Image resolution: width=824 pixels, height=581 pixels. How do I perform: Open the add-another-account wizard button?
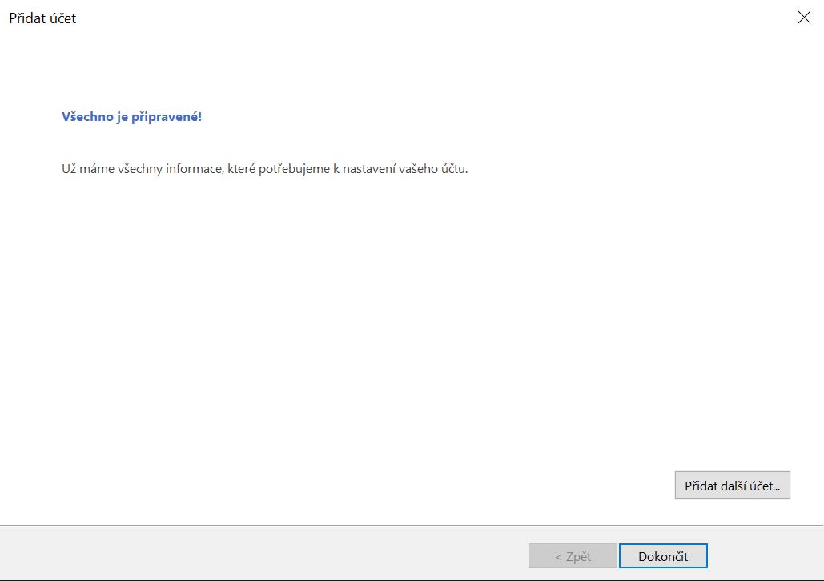pyautogui.click(x=732, y=486)
